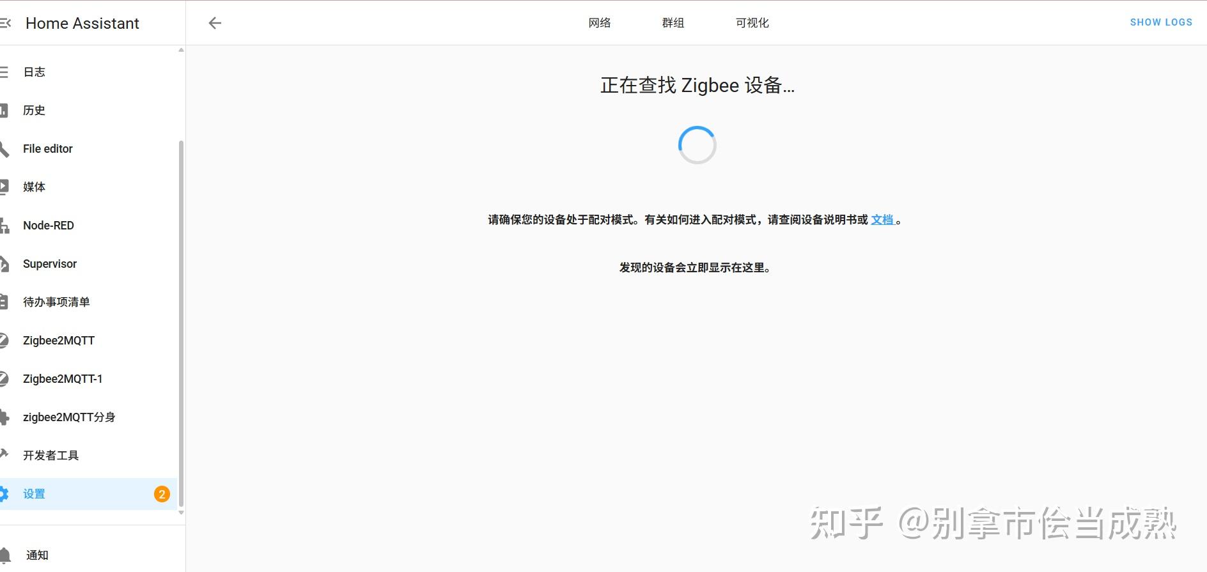Go back using the arrow icon

click(215, 23)
